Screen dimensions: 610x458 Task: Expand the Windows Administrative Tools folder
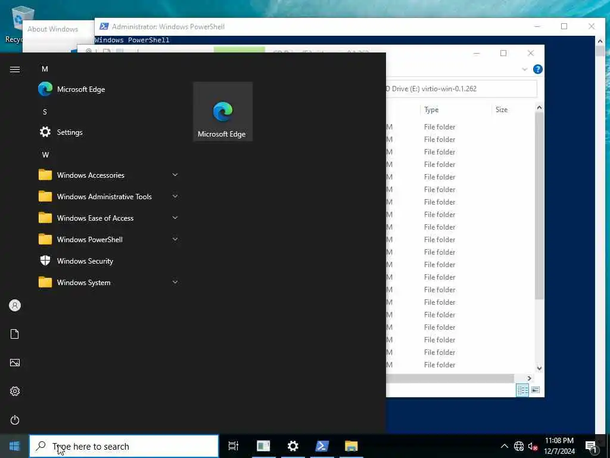109,196
